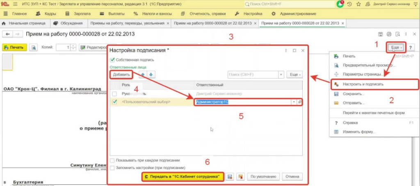
Task: Click the yellow Печать button
Action: (x=14, y=48)
